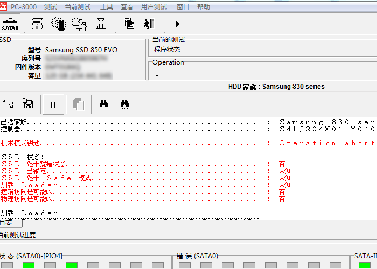Screen dimensions: 377x269
Task: Click the save log floppy icon
Action: [x=27, y=103]
